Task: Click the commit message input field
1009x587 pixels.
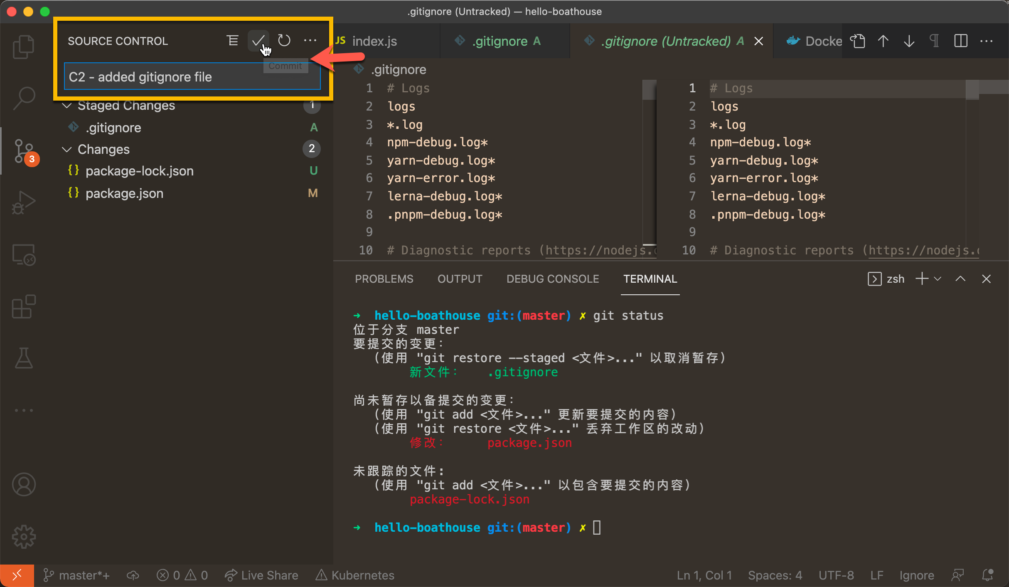Action: (166, 77)
